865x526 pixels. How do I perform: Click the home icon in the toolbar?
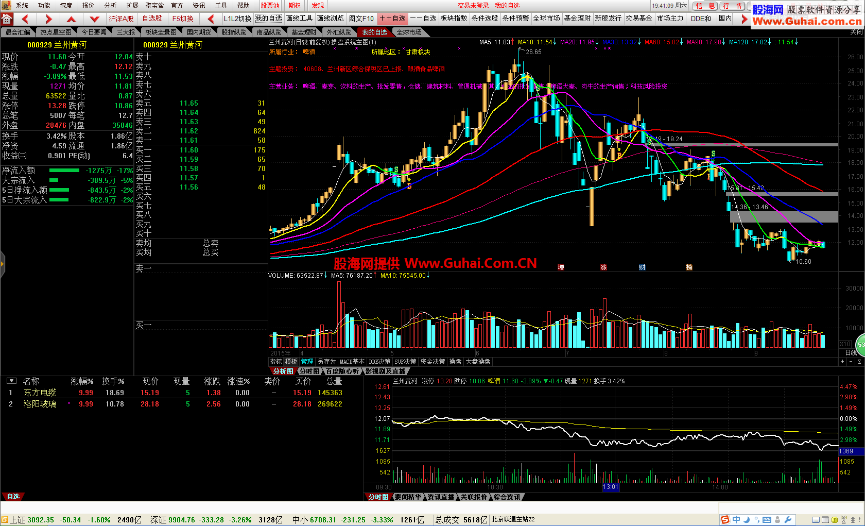pyautogui.click(x=7, y=19)
